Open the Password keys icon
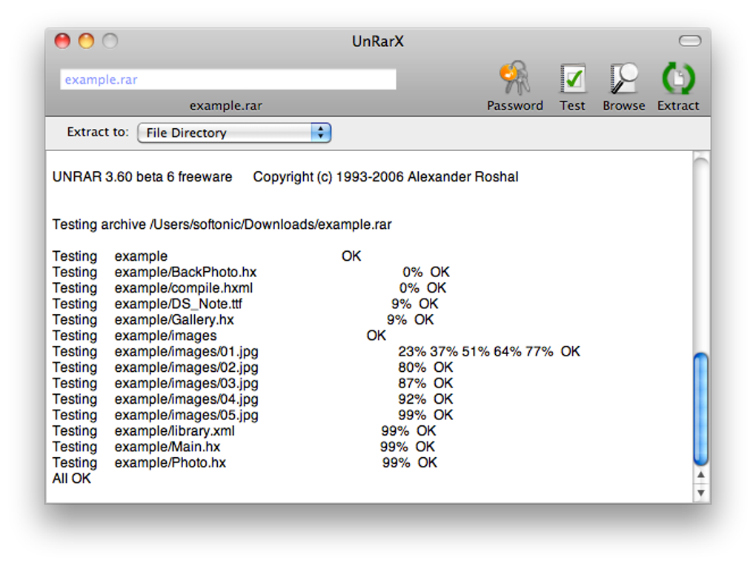The width and height of the screenshot is (756, 566). click(x=514, y=78)
